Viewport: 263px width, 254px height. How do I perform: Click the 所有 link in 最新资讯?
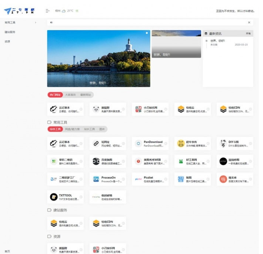248,34
